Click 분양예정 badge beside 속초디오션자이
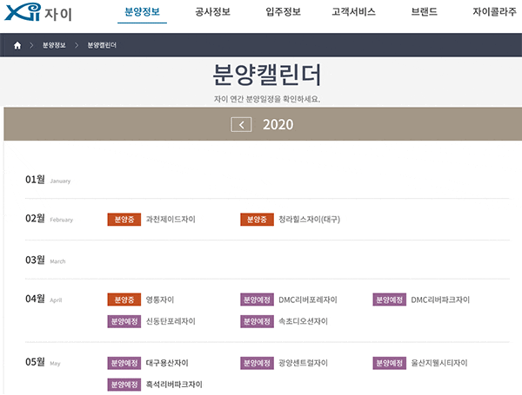522x395 pixels. 257,321
